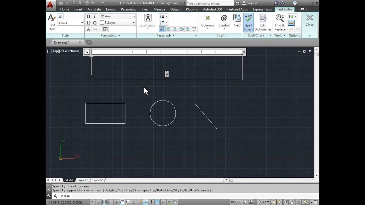
Task: Open the Columns menu
Action: 208,22
